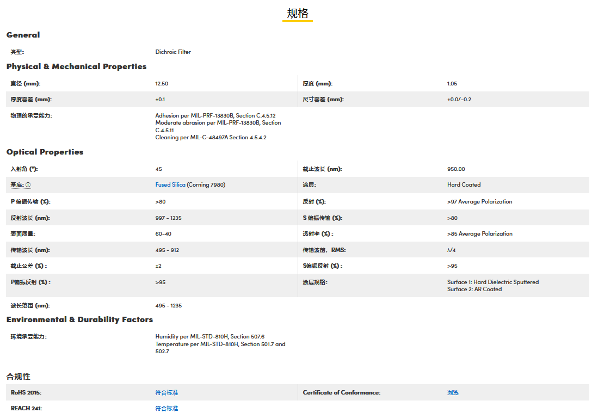Click the General section heading
Screen dimensions: 592x419
[23, 35]
